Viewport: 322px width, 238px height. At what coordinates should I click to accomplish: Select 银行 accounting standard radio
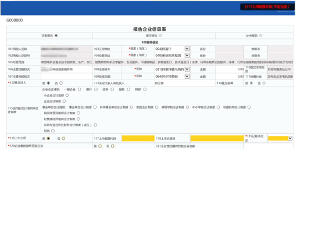click(x=96, y=89)
